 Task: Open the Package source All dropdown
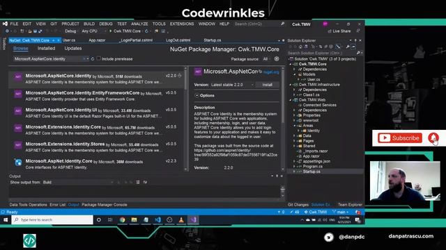point(266,59)
